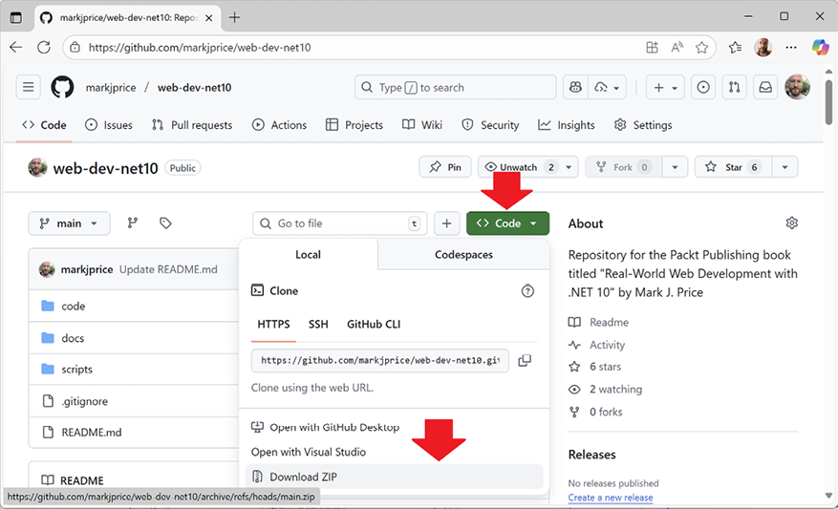
Task: Copy the HTTPS clone URL
Action: 525,361
